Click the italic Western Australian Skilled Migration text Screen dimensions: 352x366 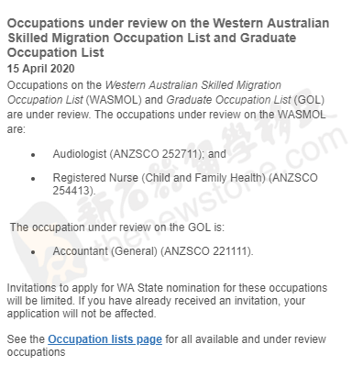coord(193,85)
